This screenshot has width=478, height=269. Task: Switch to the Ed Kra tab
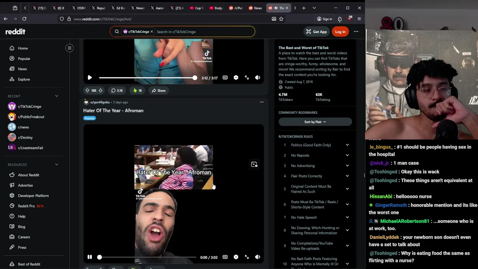click(118, 8)
